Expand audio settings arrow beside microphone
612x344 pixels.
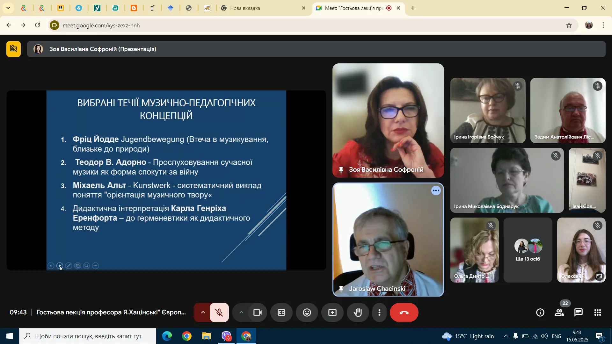203,312
